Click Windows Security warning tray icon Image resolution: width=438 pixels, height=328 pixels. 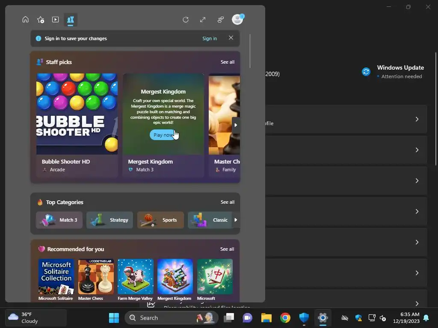click(x=358, y=318)
